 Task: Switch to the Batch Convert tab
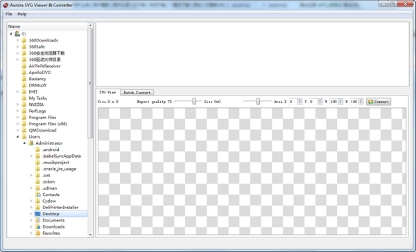pyautogui.click(x=137, y=93)
